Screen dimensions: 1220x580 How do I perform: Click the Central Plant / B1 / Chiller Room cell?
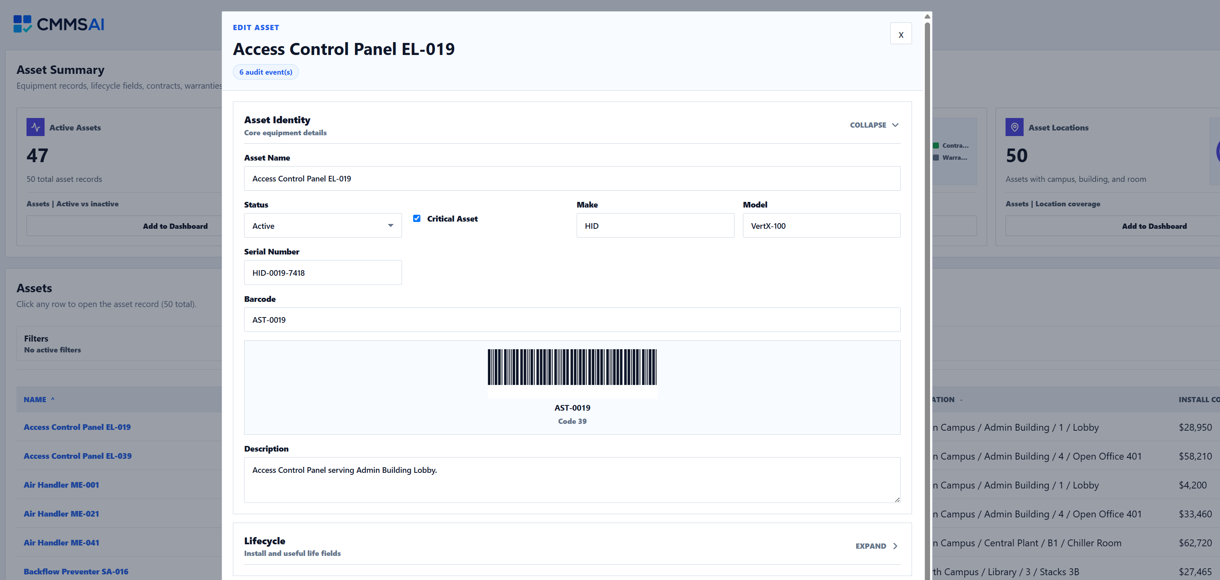pos(1027,543)
